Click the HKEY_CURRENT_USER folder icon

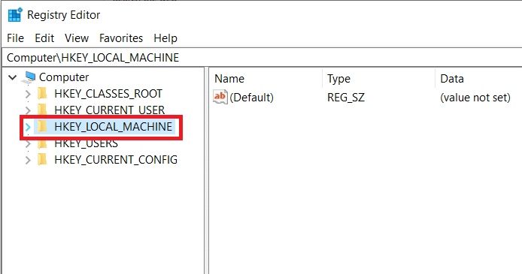pyautogui.click(x=42, y=110)
